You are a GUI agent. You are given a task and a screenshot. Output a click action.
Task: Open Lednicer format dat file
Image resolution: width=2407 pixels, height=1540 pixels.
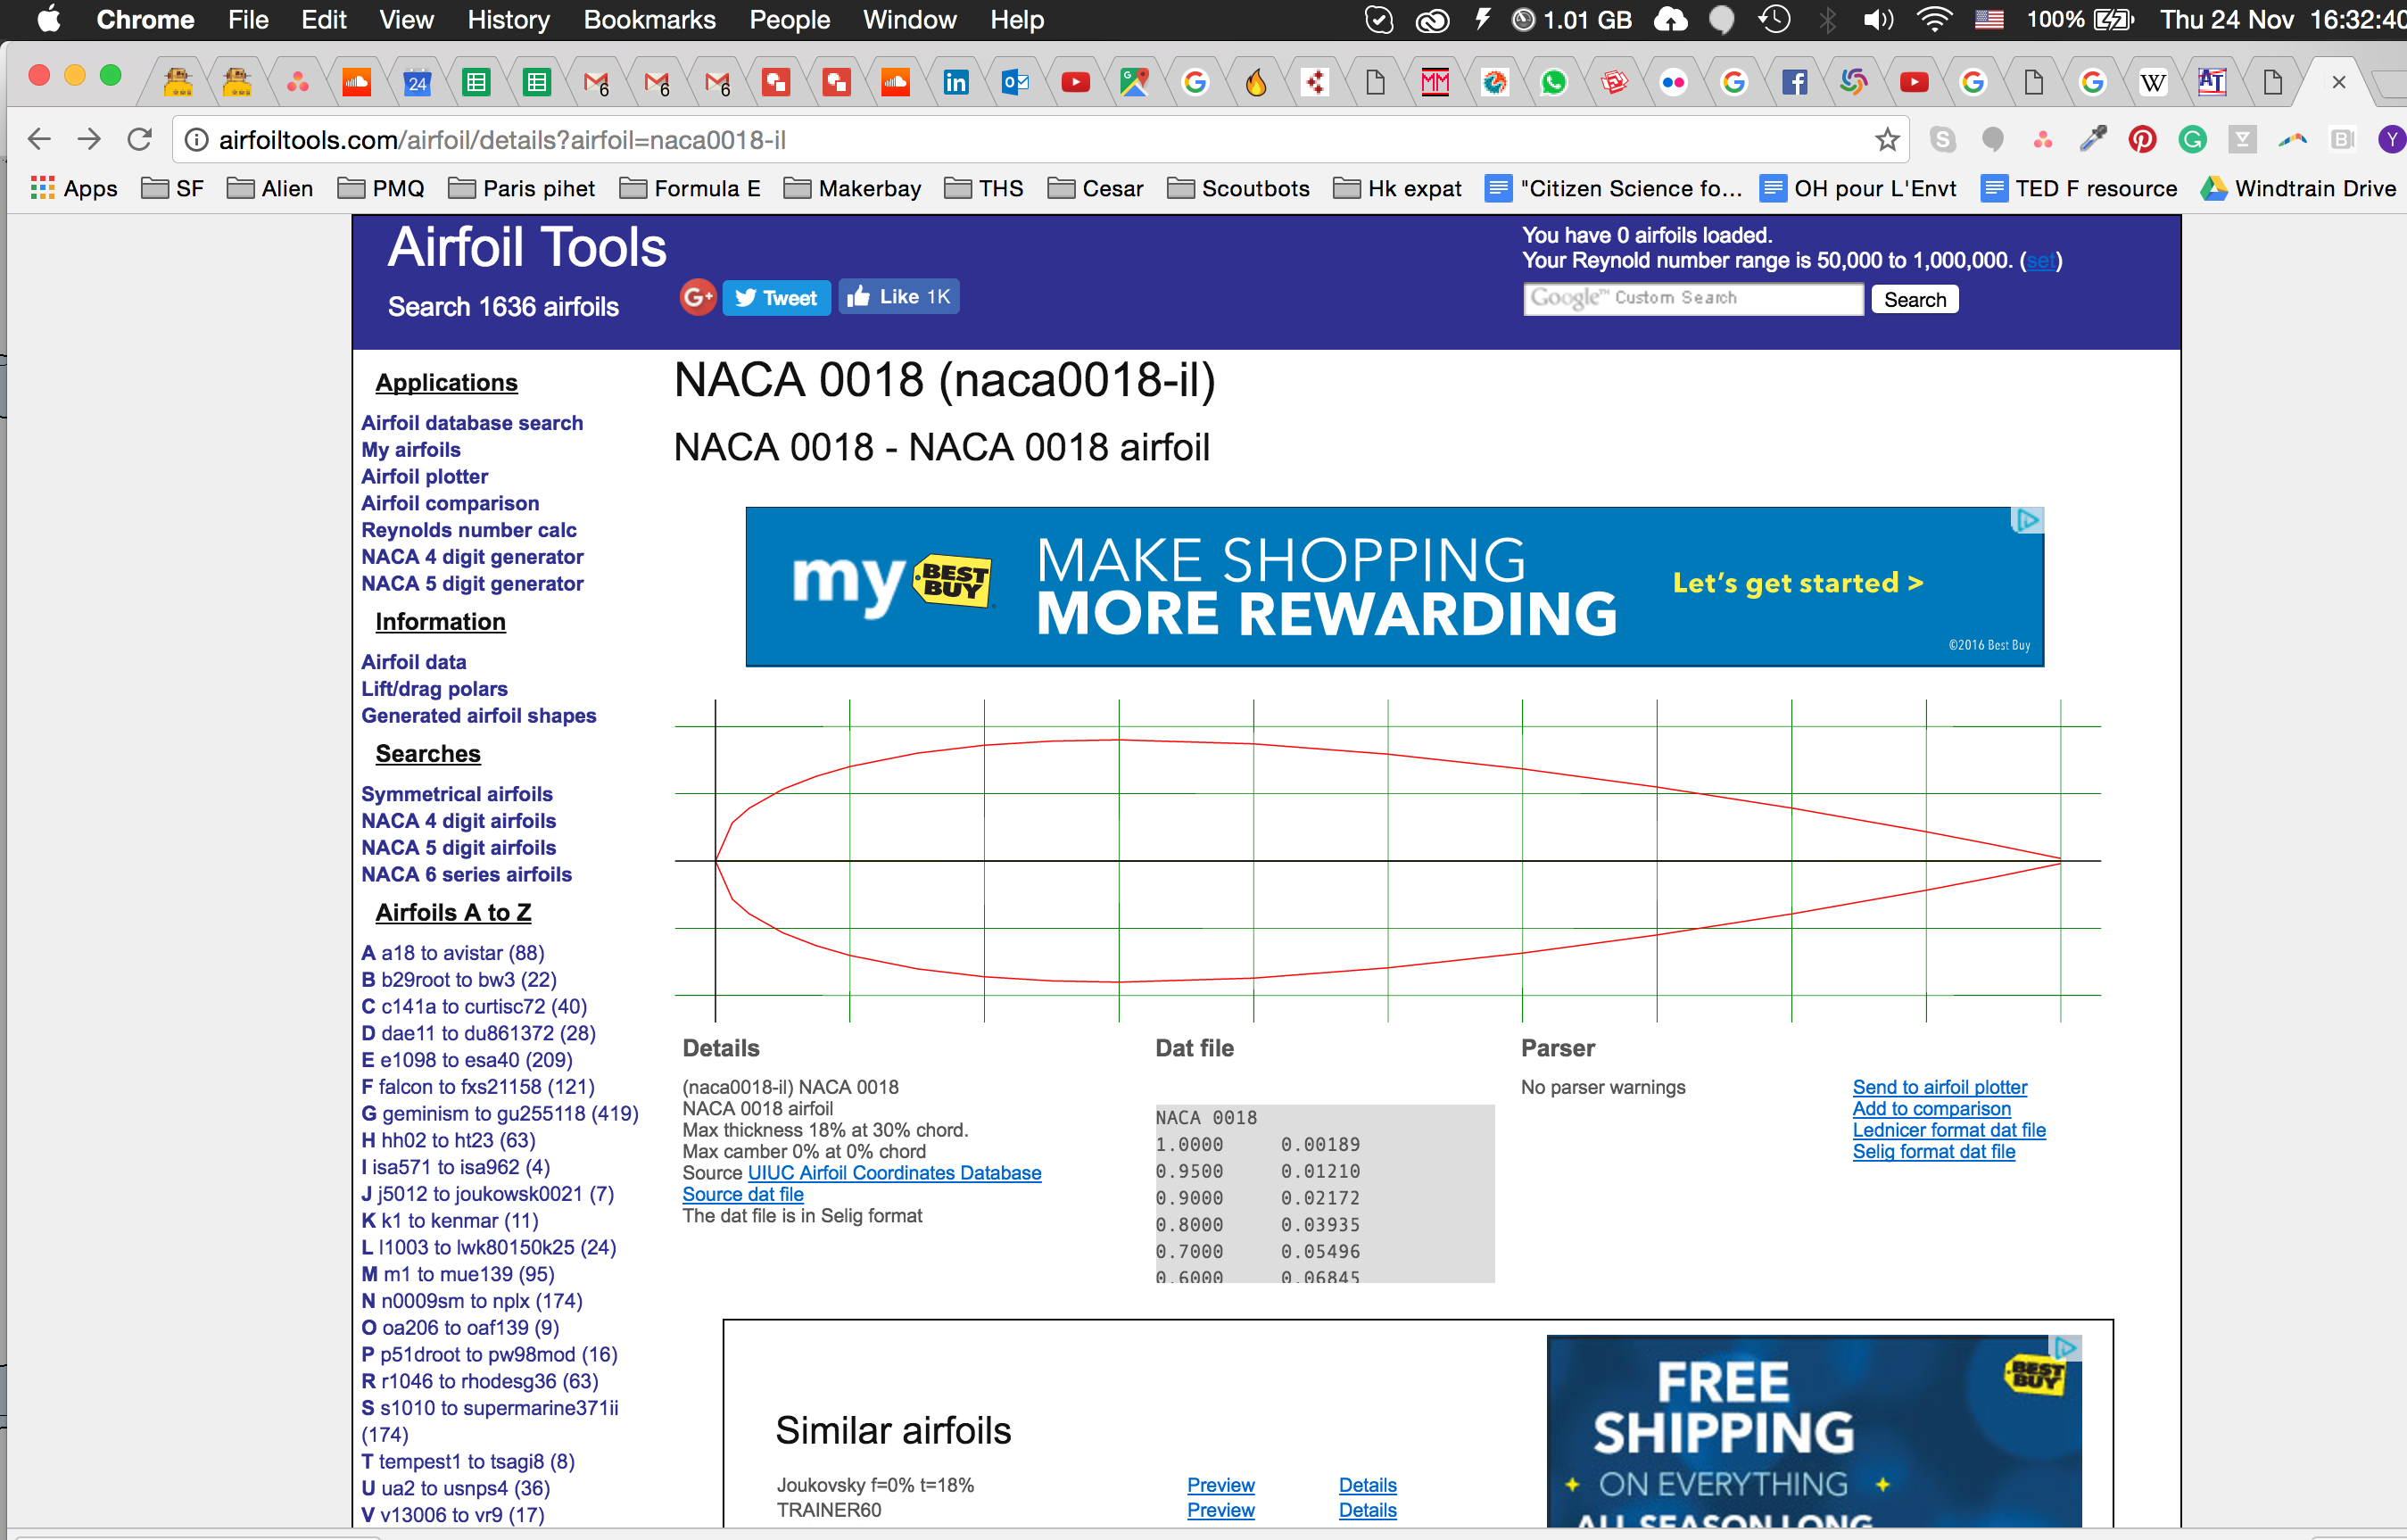pos(1949,1130)
